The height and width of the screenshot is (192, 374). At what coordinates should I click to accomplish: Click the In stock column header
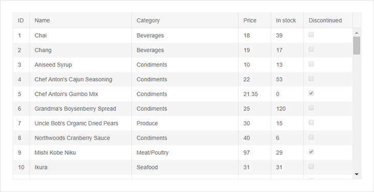tap(287, 20)
